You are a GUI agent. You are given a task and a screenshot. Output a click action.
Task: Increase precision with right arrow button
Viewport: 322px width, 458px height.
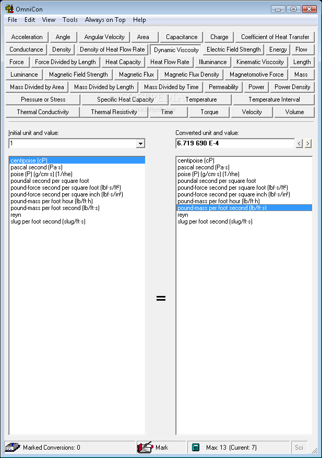coord(308,143)
